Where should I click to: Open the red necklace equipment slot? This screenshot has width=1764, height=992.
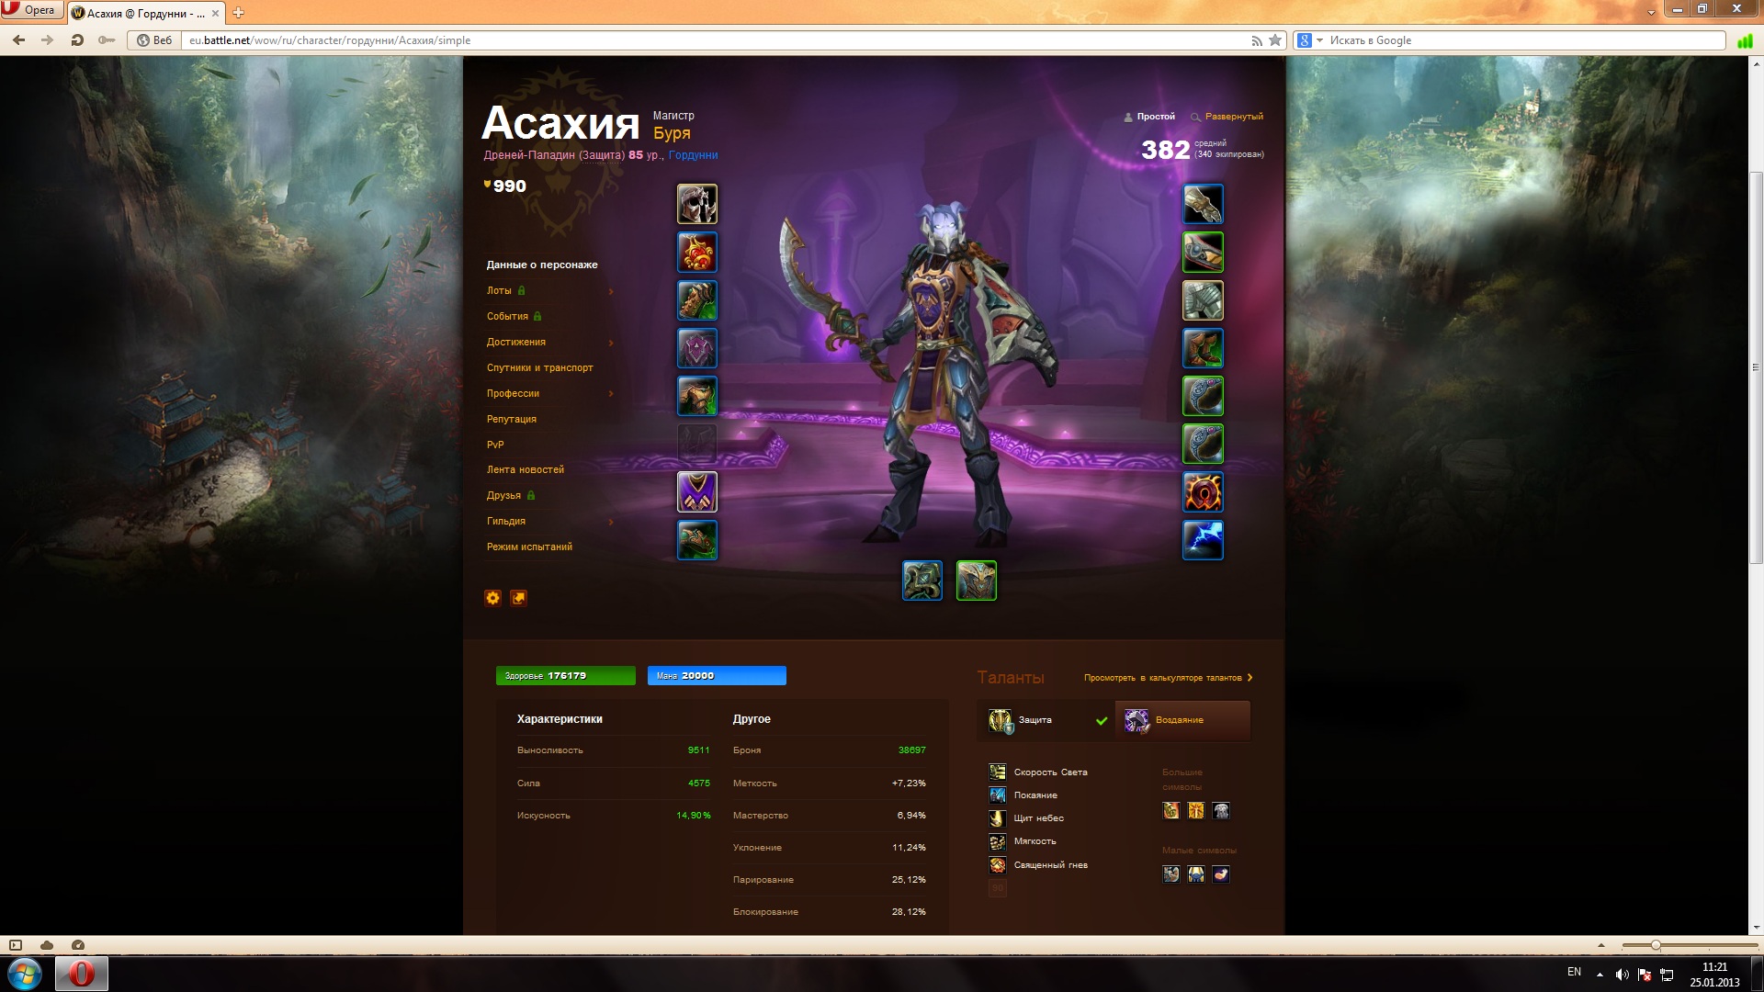tap(697, 252)
